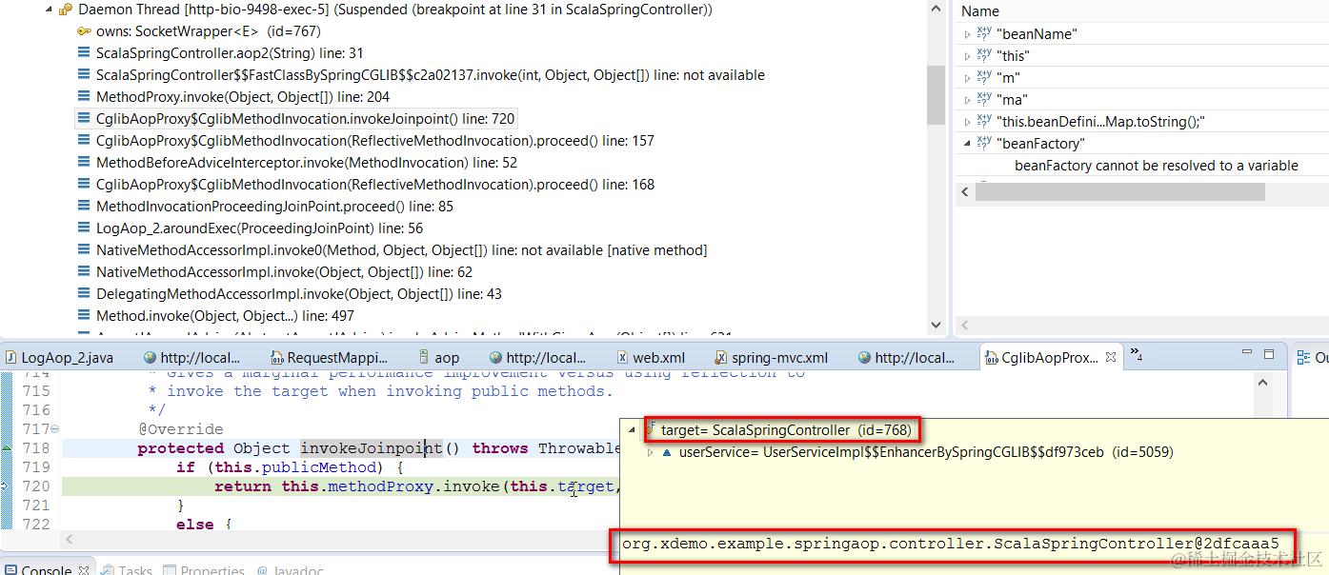1329x575 pixels.
Task: Click the target field icon in the popup
Action: click(x=651, y=429)
